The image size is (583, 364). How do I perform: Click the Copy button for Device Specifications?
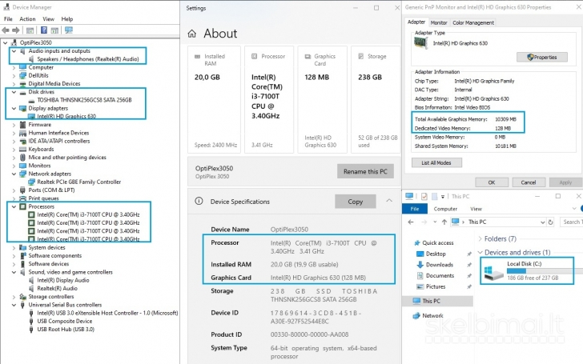355,202
